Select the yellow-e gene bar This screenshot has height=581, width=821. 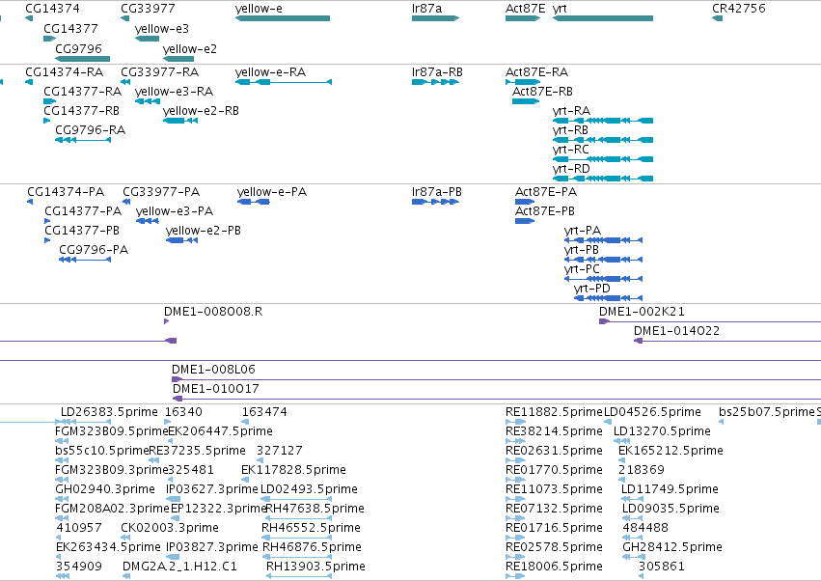coord(283,18)
